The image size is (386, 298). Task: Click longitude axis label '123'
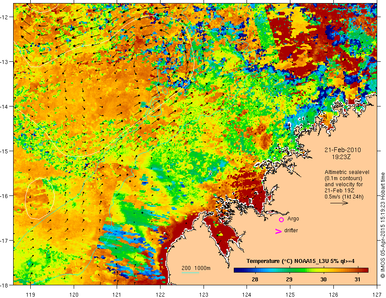[x=204, y=294]
